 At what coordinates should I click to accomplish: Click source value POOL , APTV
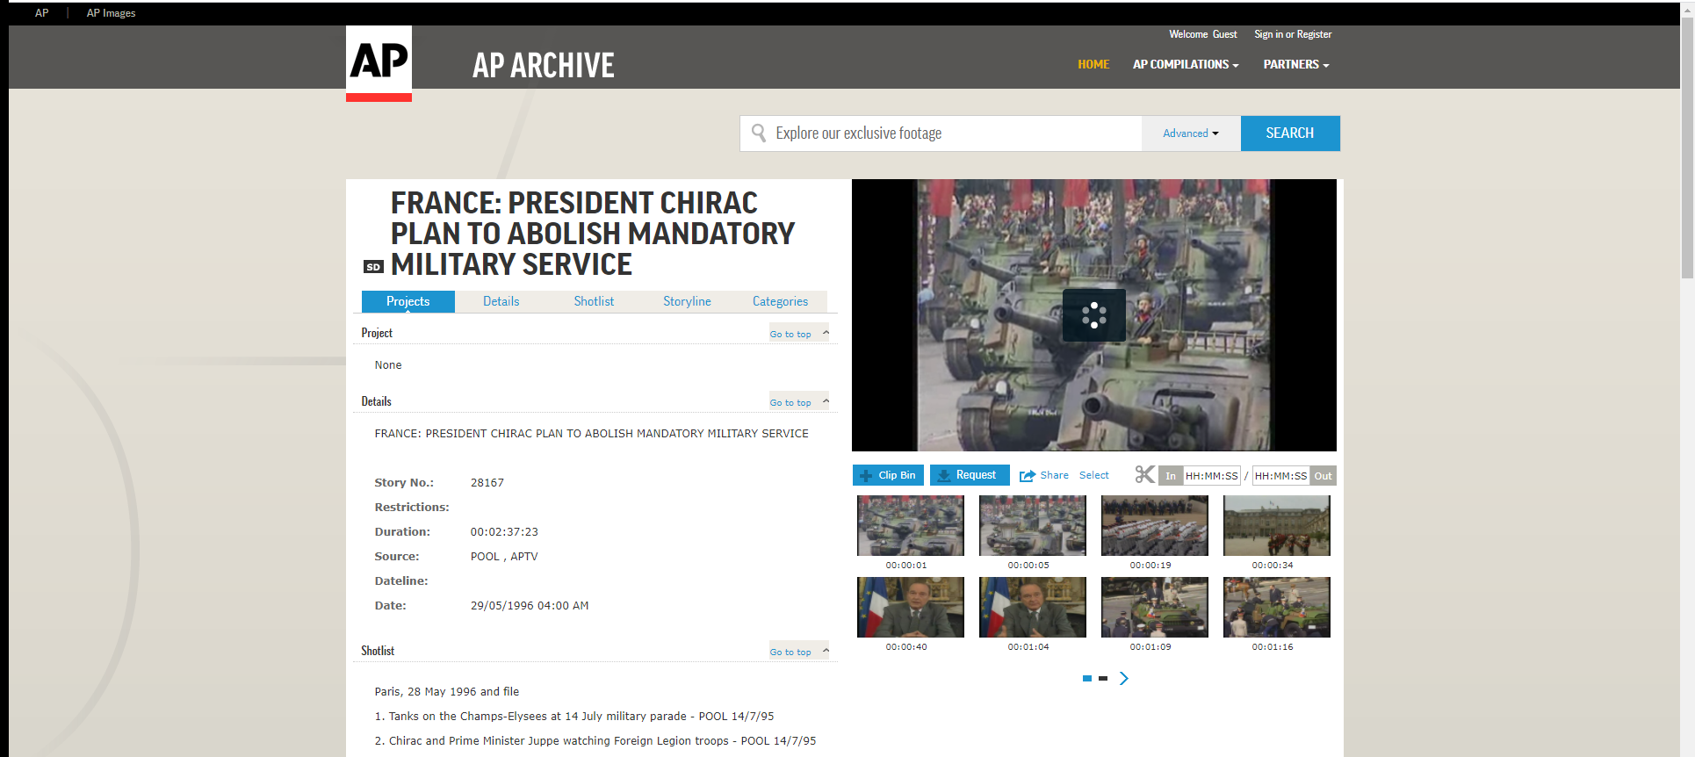pos(504,557)
